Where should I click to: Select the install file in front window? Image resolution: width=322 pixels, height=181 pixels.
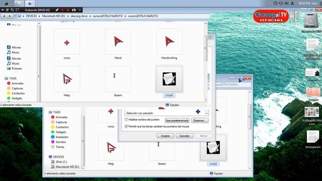[169, 81]
